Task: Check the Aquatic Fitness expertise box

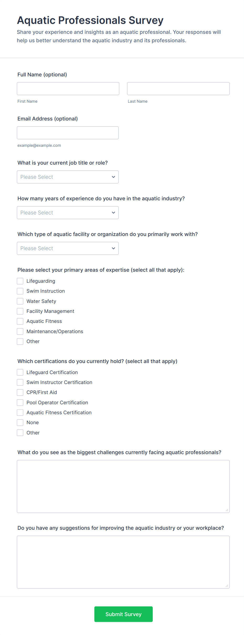Action: point(20,321)
